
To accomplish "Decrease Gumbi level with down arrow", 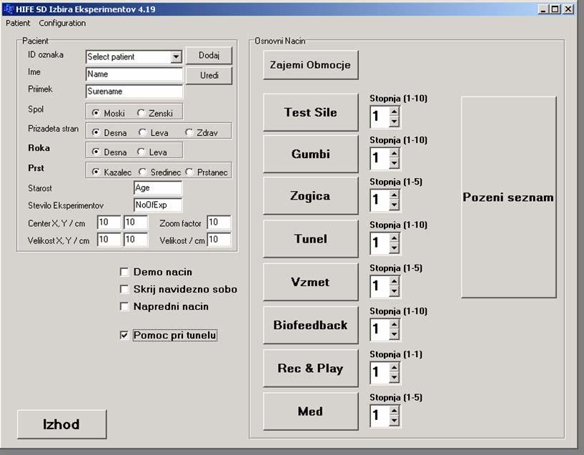I will [394, 163].
